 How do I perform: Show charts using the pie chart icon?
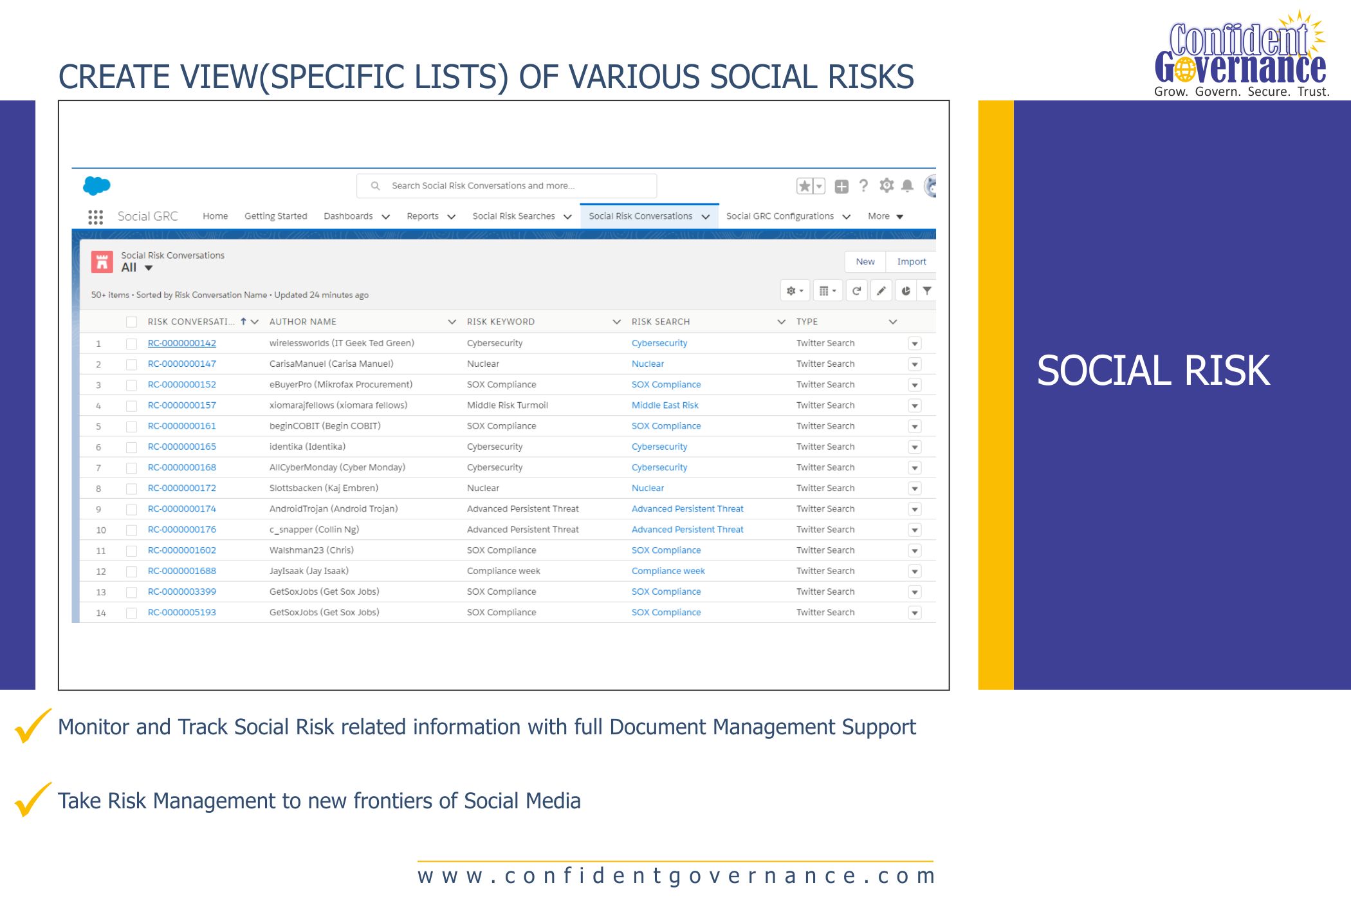click(x=905, y=290)
